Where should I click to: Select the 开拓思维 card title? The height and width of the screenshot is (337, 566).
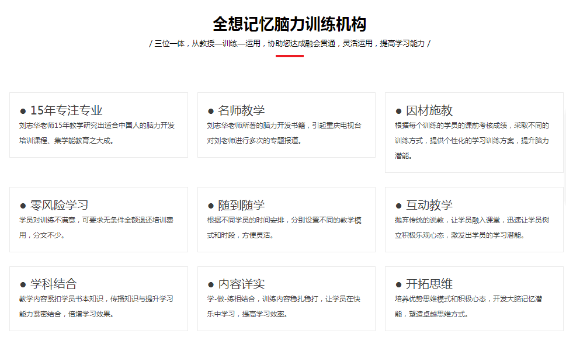tap(429, 284)
